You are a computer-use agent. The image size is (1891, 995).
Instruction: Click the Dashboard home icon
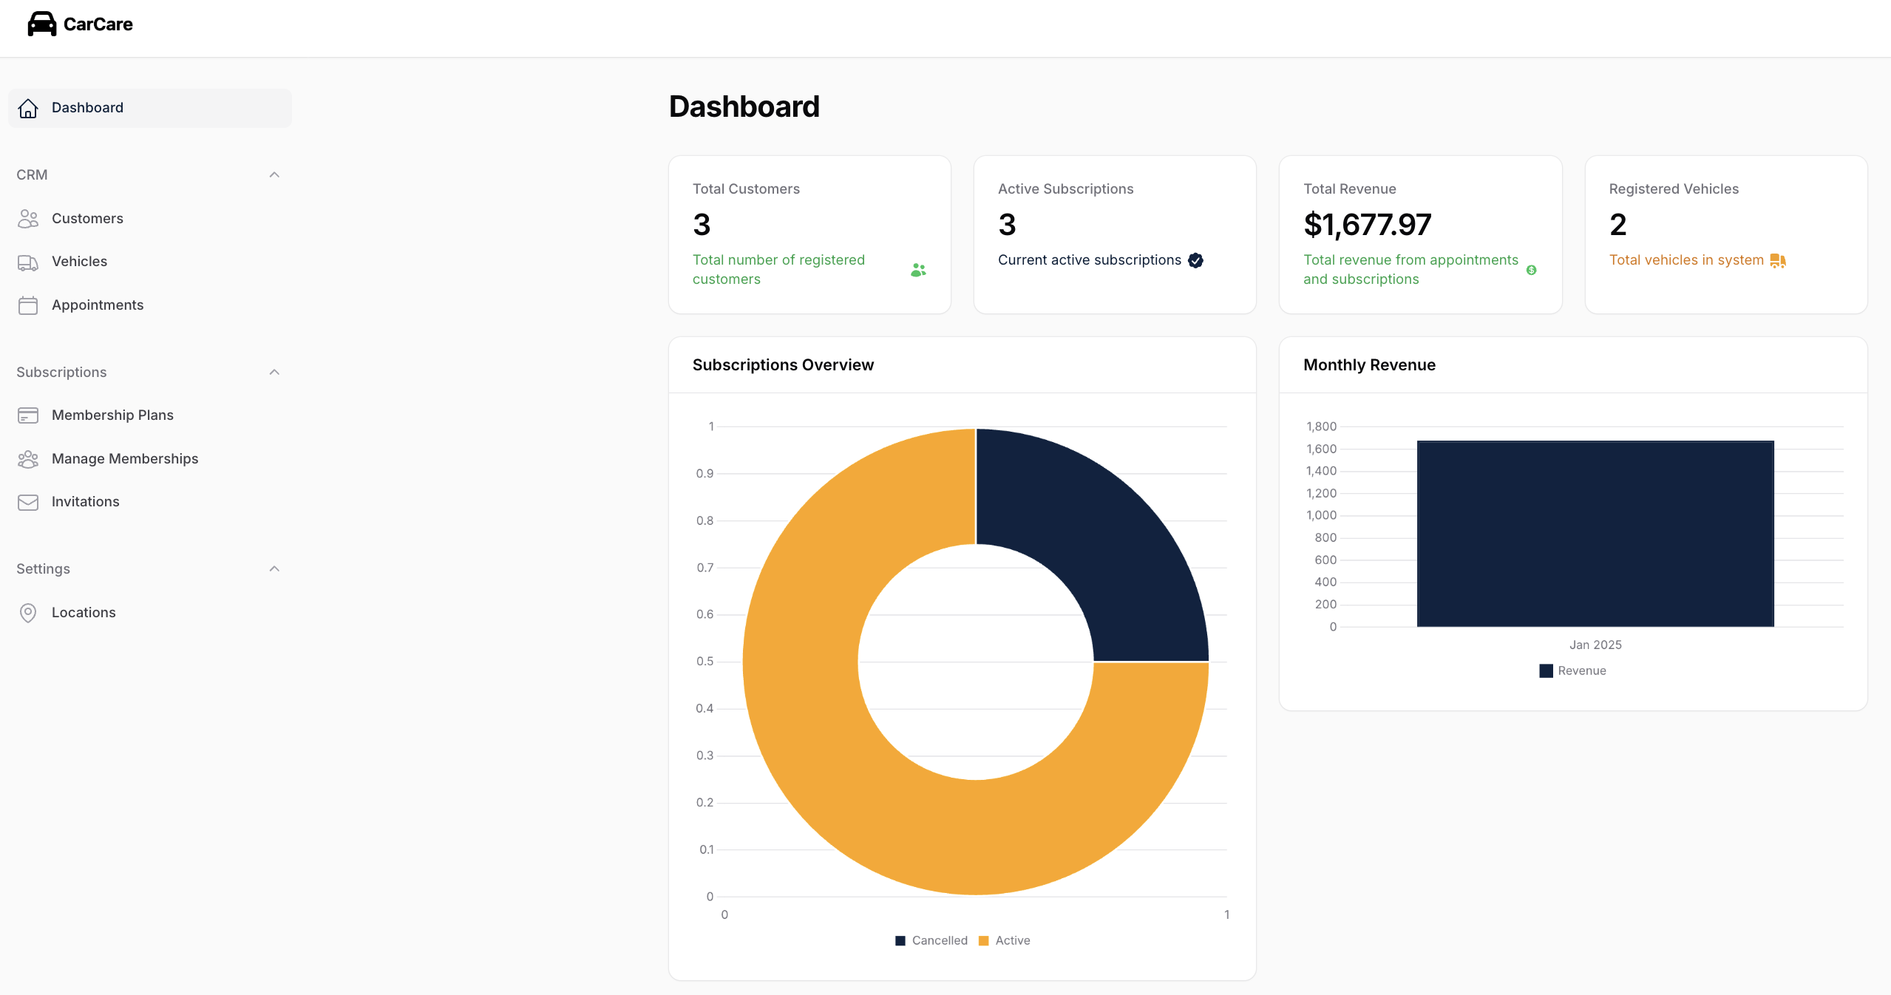coord(28,108)
